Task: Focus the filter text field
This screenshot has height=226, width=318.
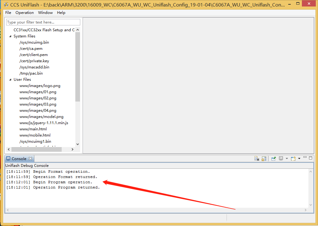Action: (x=43, y=22)
